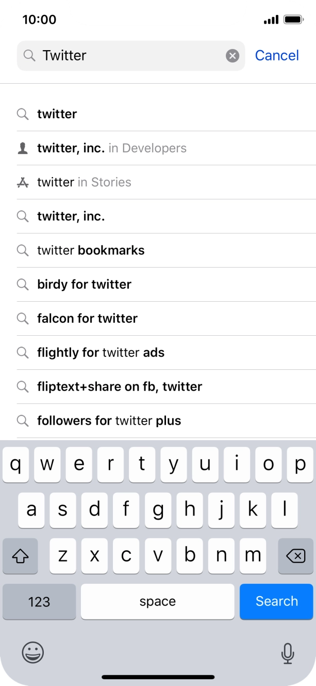This screenshot has height=686, width=316.
Task: Tap the search icon beside birdy for twitter
Action: click(x=23, y=285)
